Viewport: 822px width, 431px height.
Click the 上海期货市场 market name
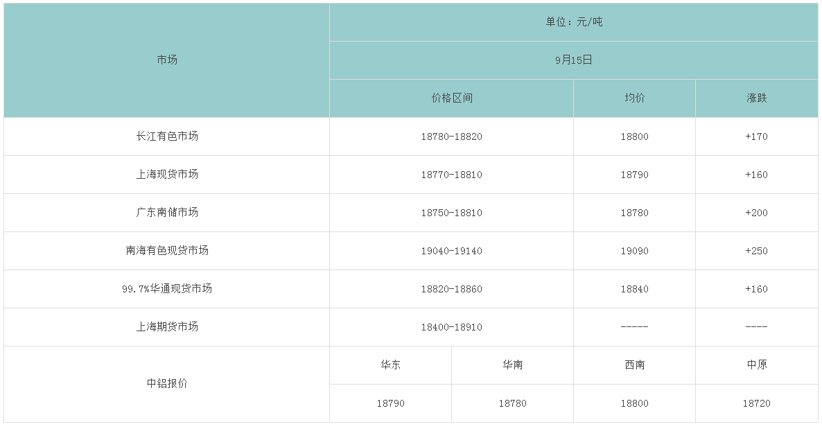coord(167,327)
